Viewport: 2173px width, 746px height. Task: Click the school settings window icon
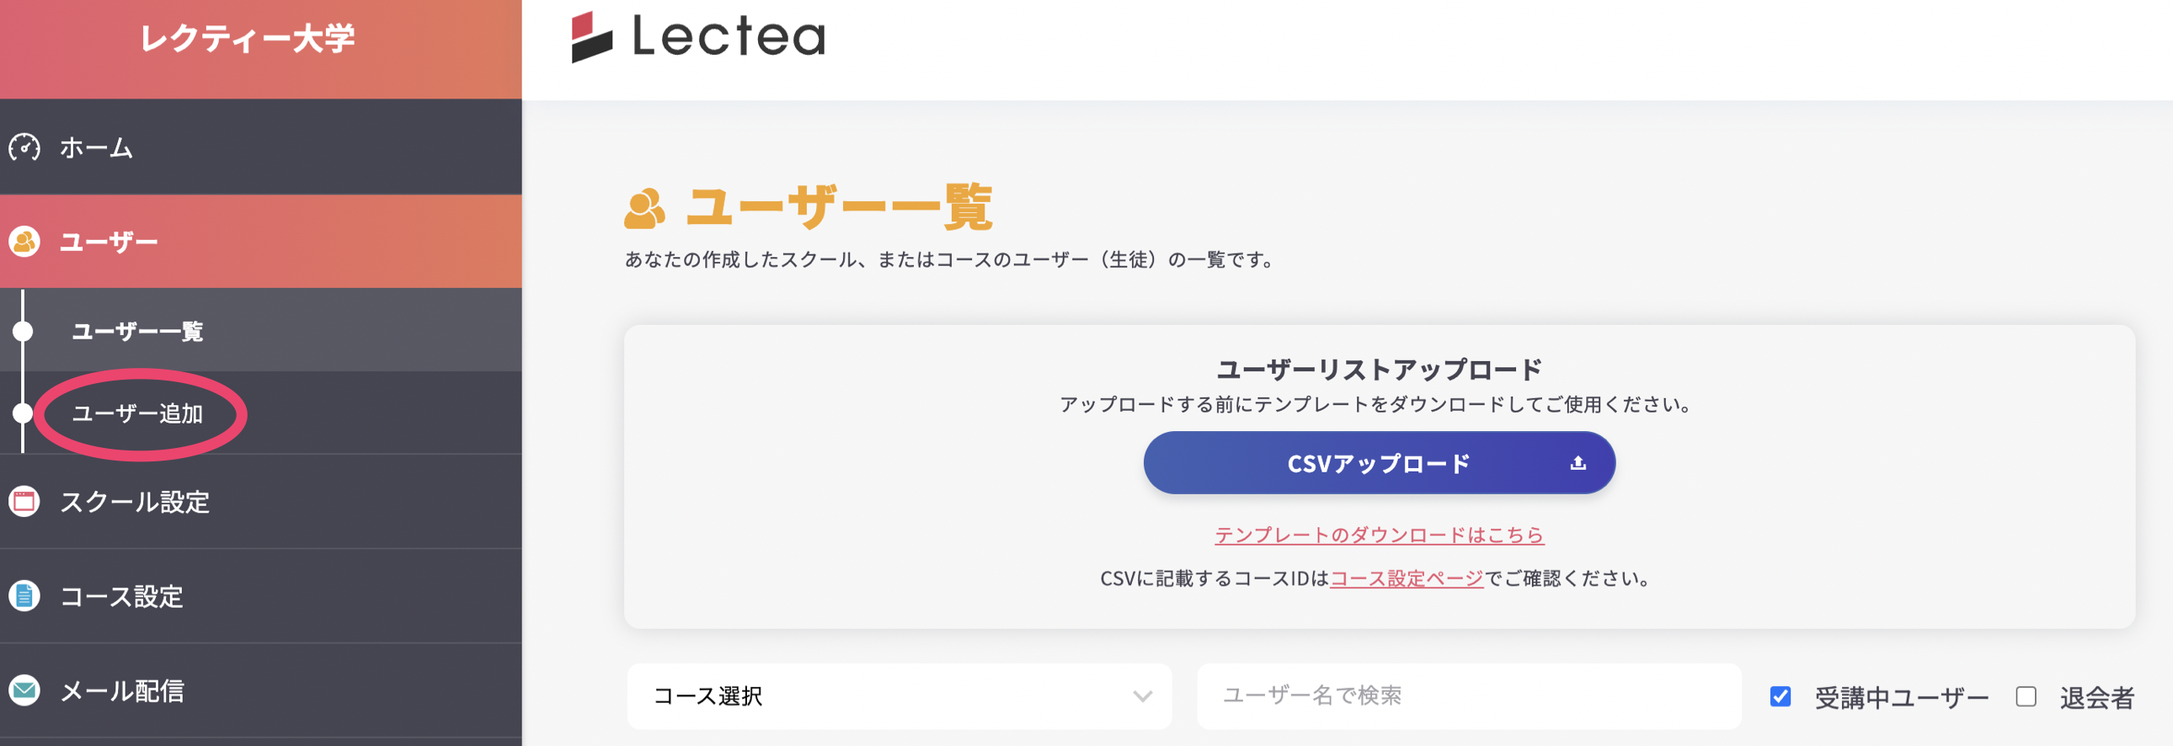(x=24, y=502)
